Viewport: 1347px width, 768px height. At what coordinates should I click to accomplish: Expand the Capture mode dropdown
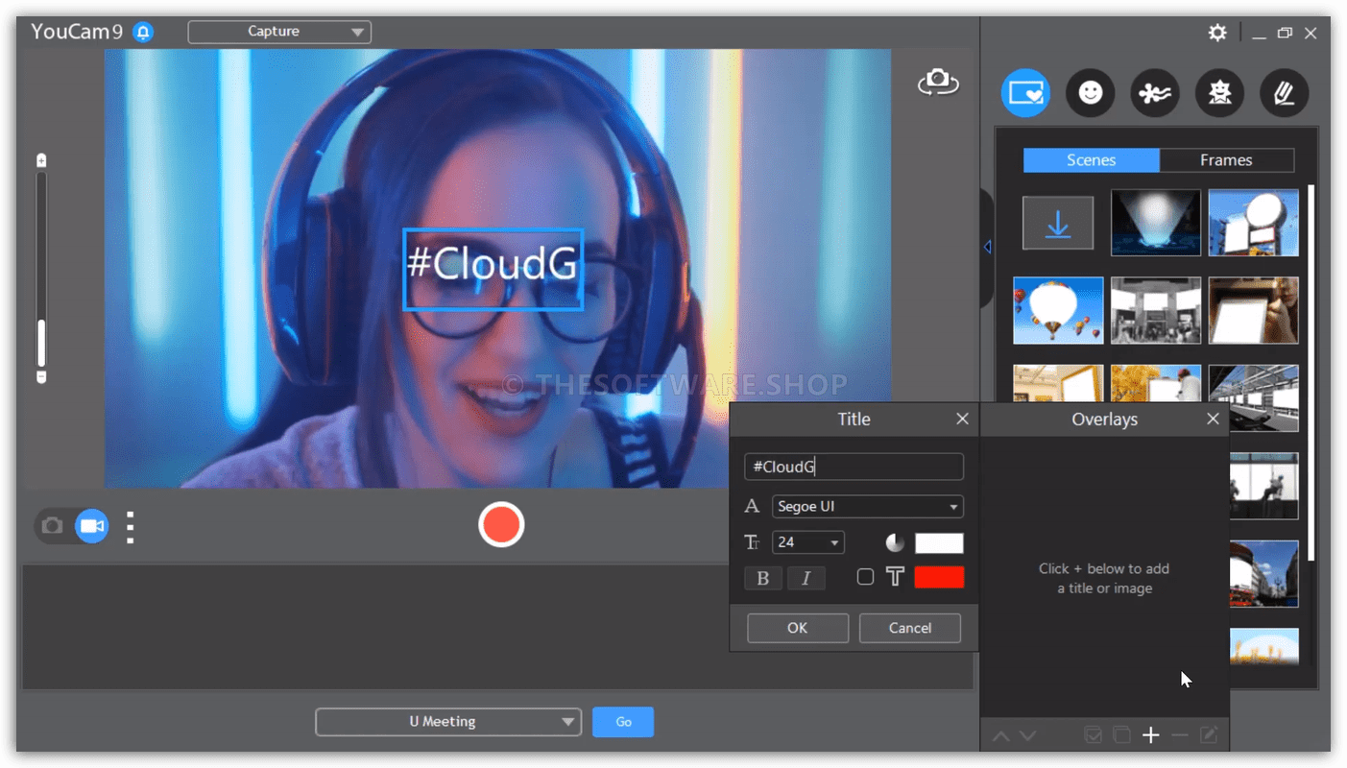279,32
